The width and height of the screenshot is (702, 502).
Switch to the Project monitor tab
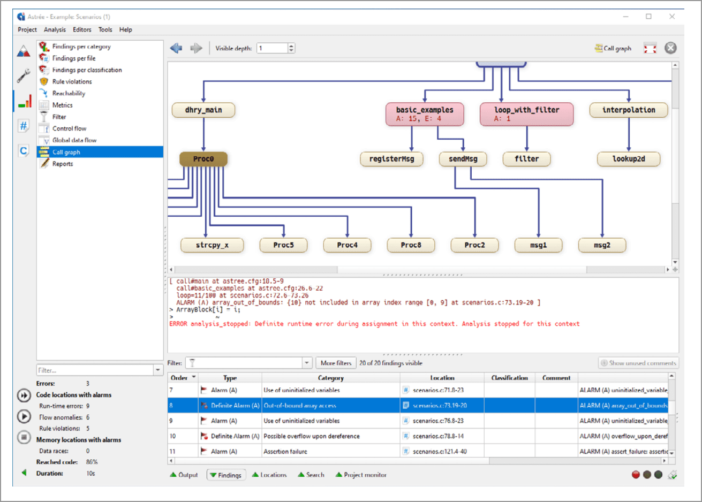pyautogui.click(x=361, y=475)
